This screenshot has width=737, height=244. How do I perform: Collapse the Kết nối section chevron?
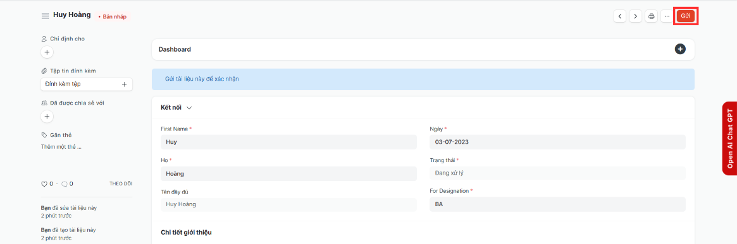pos(189,108)
